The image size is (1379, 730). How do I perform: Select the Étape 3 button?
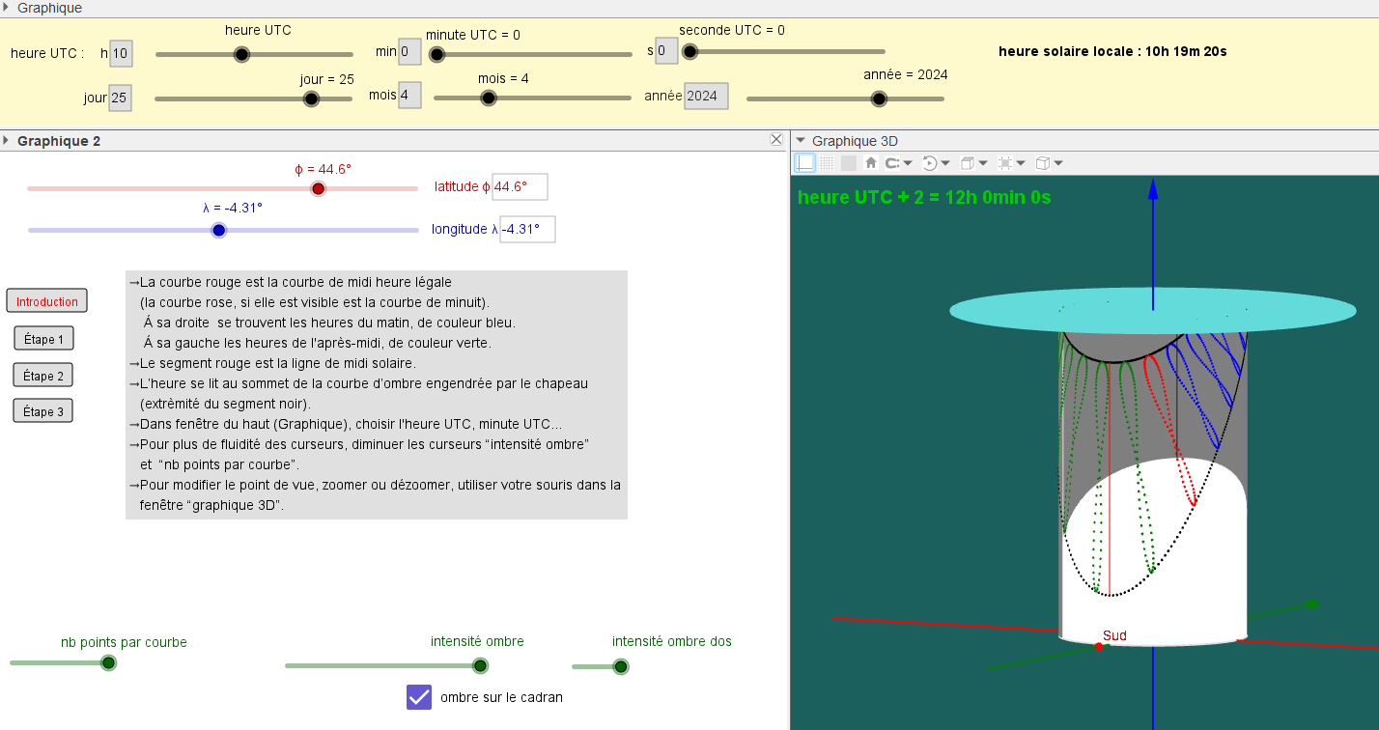(x=43, y=411)
